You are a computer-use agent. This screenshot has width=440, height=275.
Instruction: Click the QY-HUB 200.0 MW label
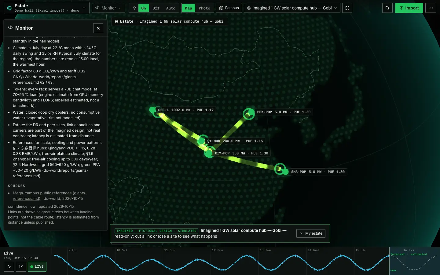coord(235,141)
